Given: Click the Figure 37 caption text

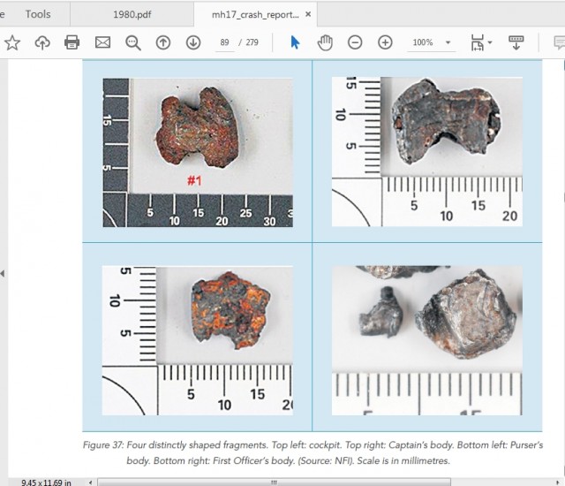Looking at the screenshot, I should pyautogui.click(x=313, y=452).
